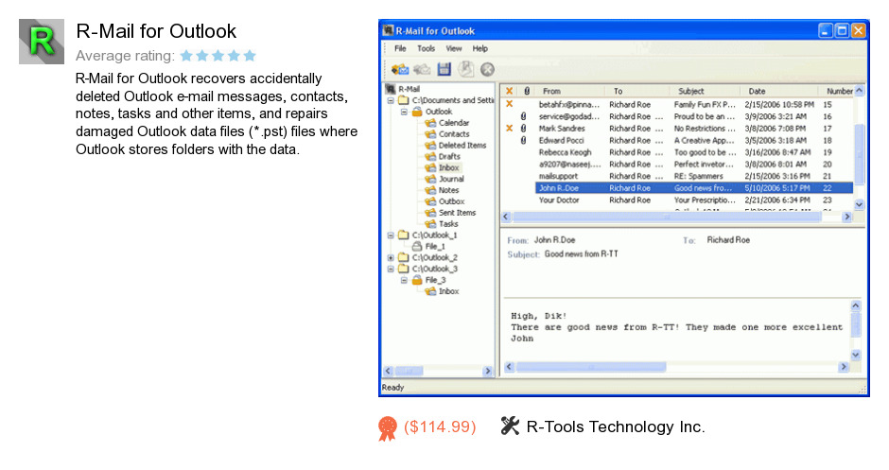Click the paperclip on Edward Pocci row
Image resolution: width=889 pixels, height=470 pixels.
(x=523, y=140)
